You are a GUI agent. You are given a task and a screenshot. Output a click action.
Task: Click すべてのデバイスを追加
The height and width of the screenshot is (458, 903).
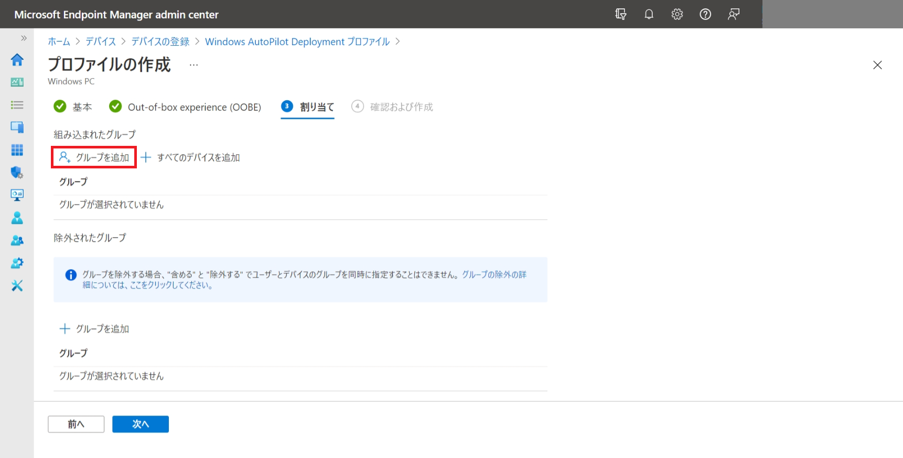[x=190, y=157]
